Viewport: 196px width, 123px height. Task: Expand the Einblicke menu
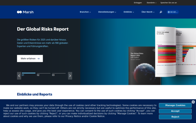129,12
